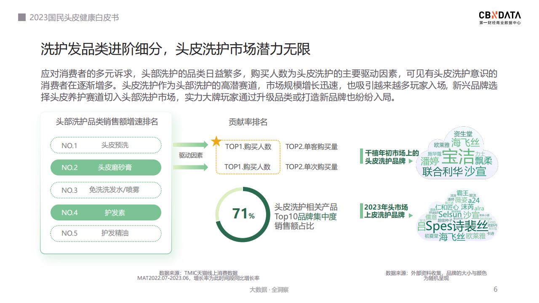The width and height of the screenshot is (539, 303).
Task: Click the page number 6
Action: (496, 289)
